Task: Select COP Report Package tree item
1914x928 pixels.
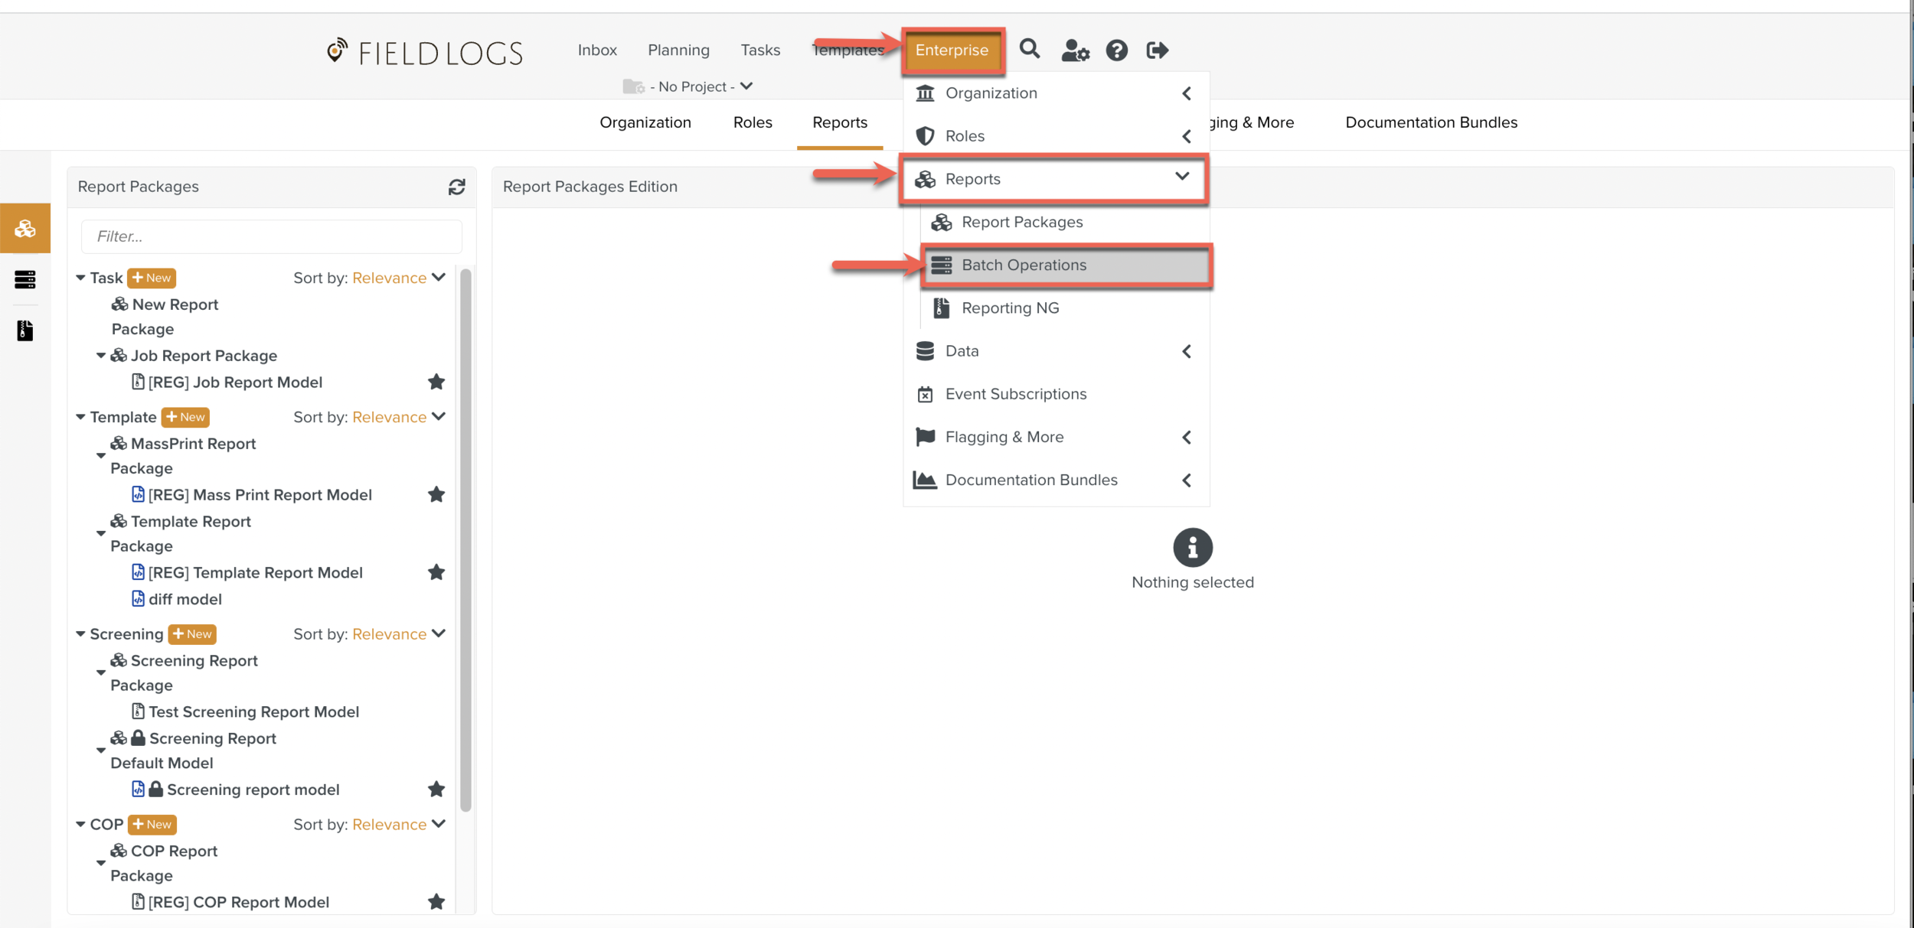Action: coord(164,863)
